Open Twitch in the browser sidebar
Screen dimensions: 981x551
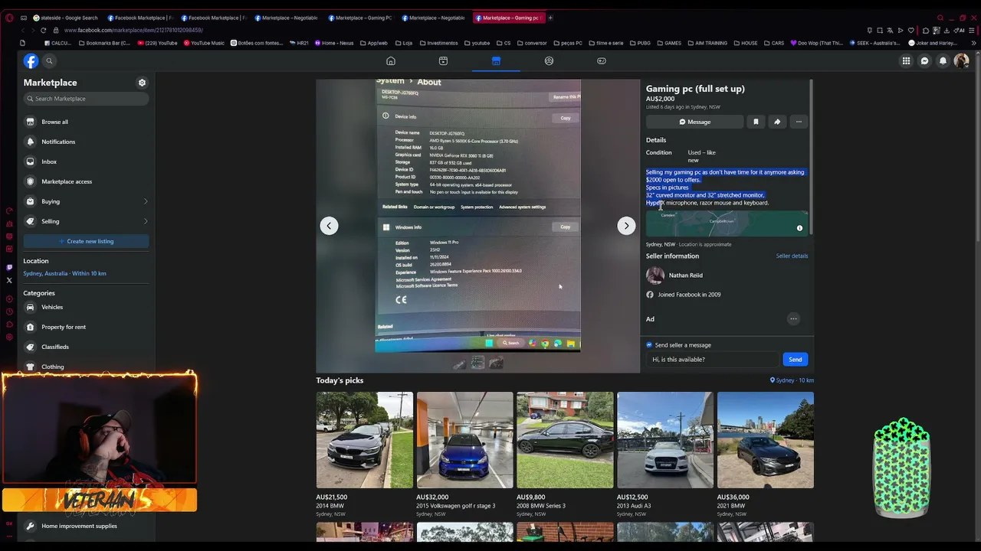click(x=9, y=267)
